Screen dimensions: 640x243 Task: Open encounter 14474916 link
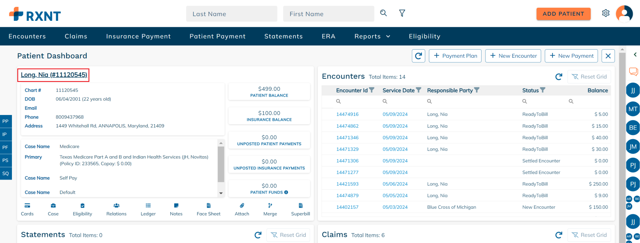coord(347,114)
